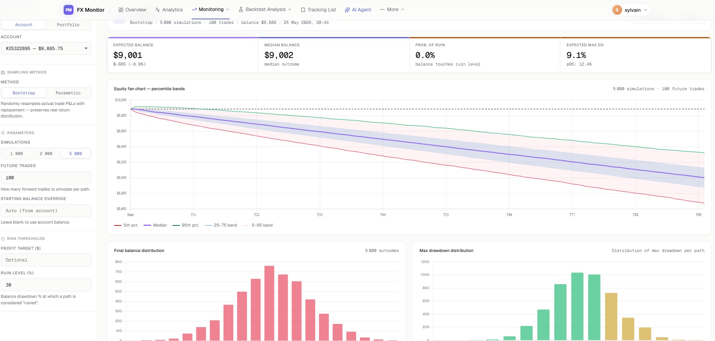This screenshot has height=341, width=715.
Task: Toggle the Median legend entry
Action: click(155, 225)
